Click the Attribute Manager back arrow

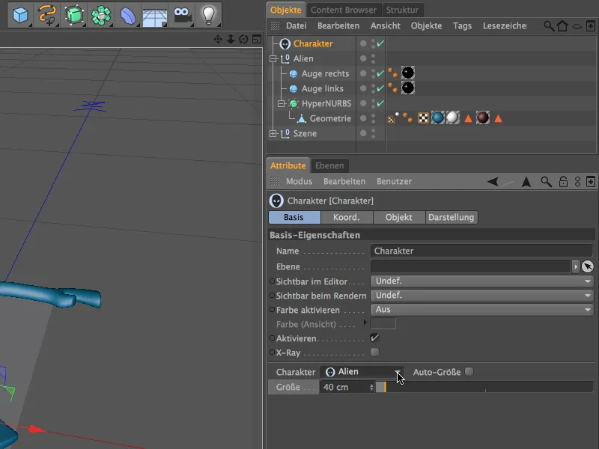coord(493,181)
